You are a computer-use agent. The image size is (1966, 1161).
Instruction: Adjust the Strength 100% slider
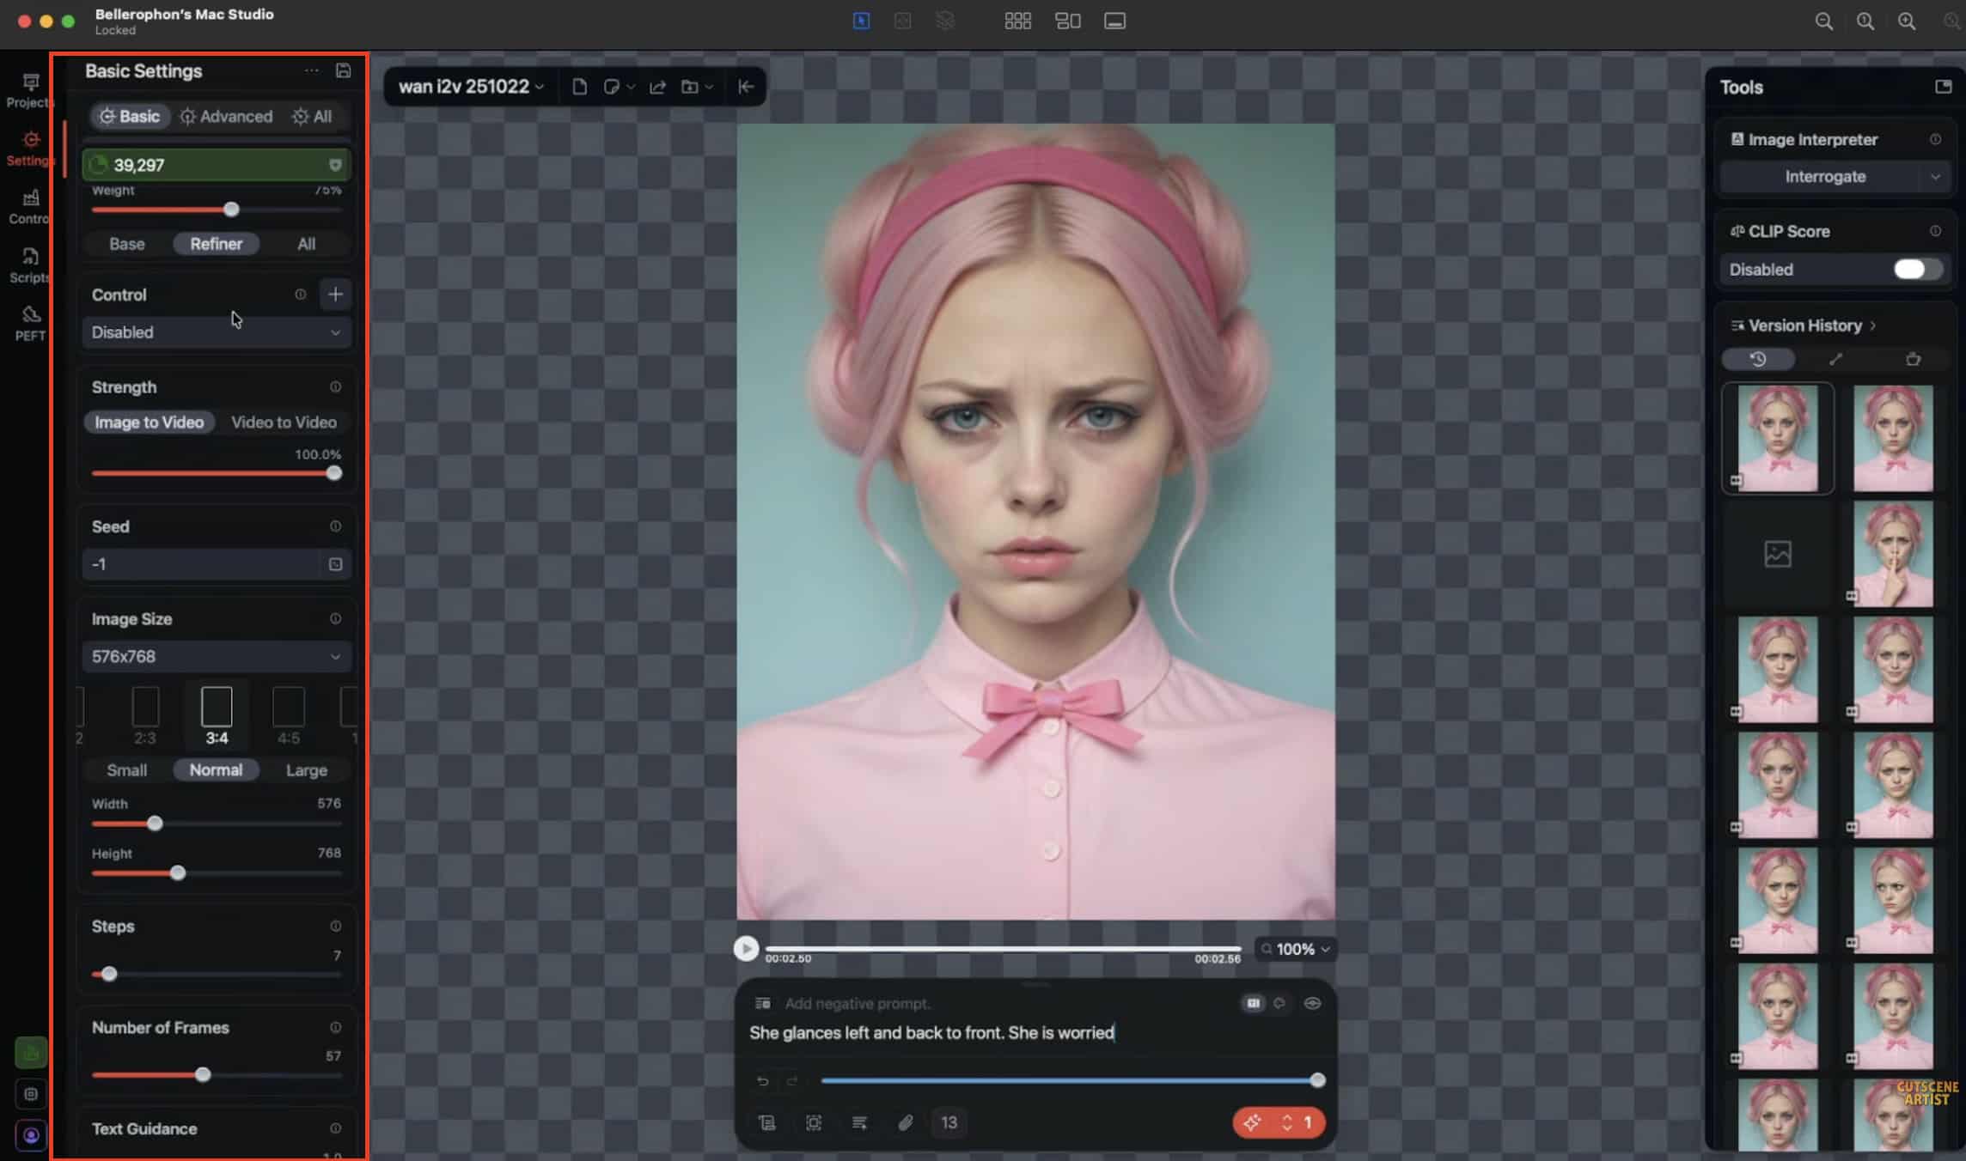217,473
